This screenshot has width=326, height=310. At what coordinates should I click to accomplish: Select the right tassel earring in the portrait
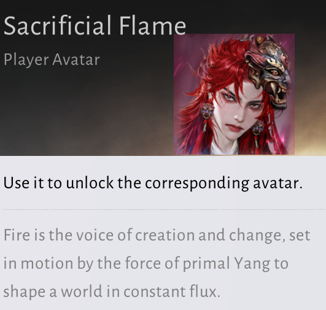[257, 134]
